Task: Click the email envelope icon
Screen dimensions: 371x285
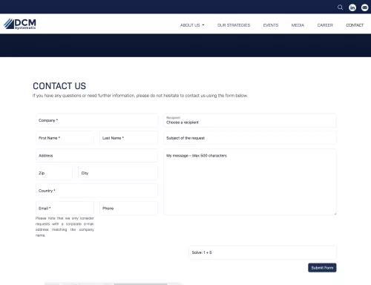Action: coord(364,7)
